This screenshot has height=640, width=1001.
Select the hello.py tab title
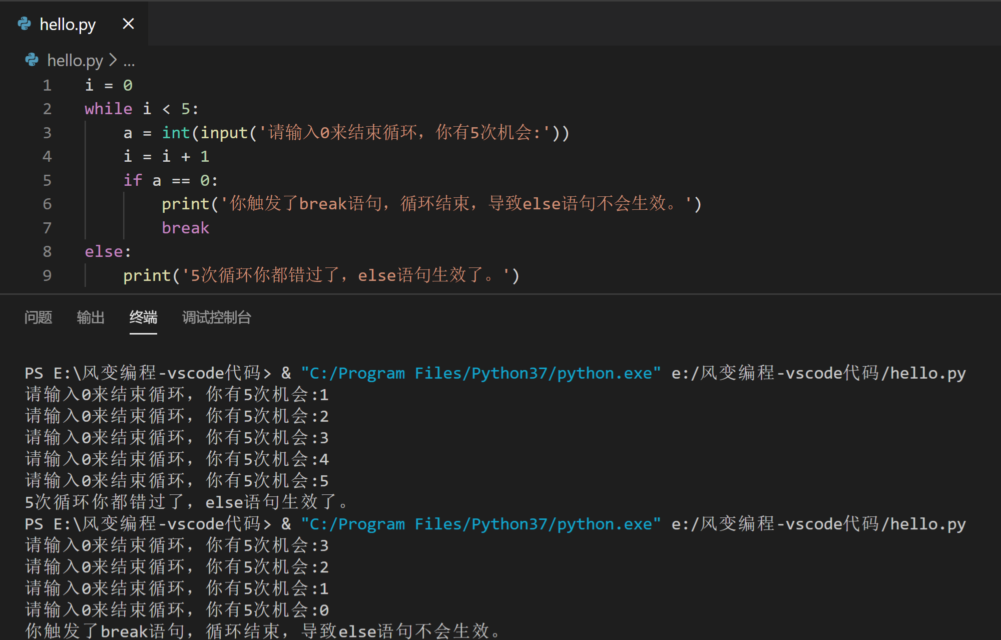tap(68, 24)
